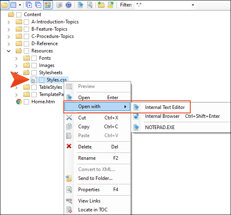Click the Expand All toolbar icon
231x215 pixels.
(x=29, y=5)
